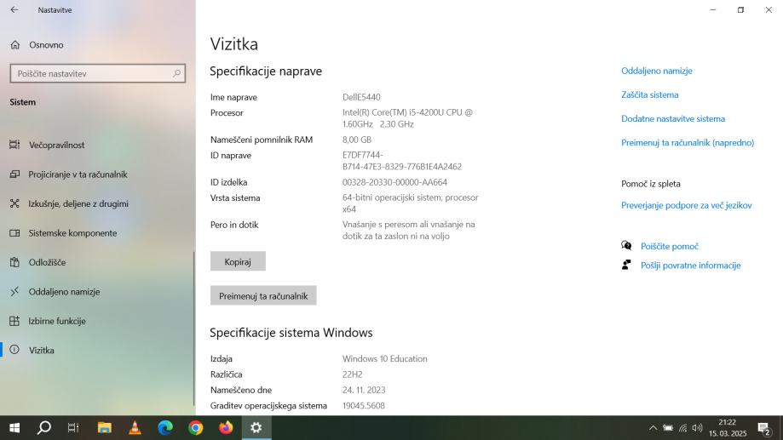The height and width of the screenshot is (440, 783).
Task: Click the sidebar vertical scrollbar
Action: click(x=193, y=329)
